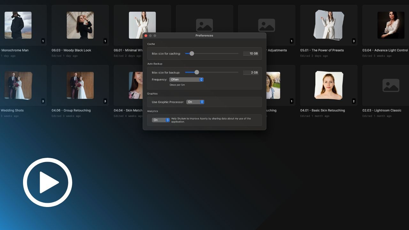Click the title '05.01 - The Power of Presets'
This screenshot has height=230, width=409.
[322, 50]
